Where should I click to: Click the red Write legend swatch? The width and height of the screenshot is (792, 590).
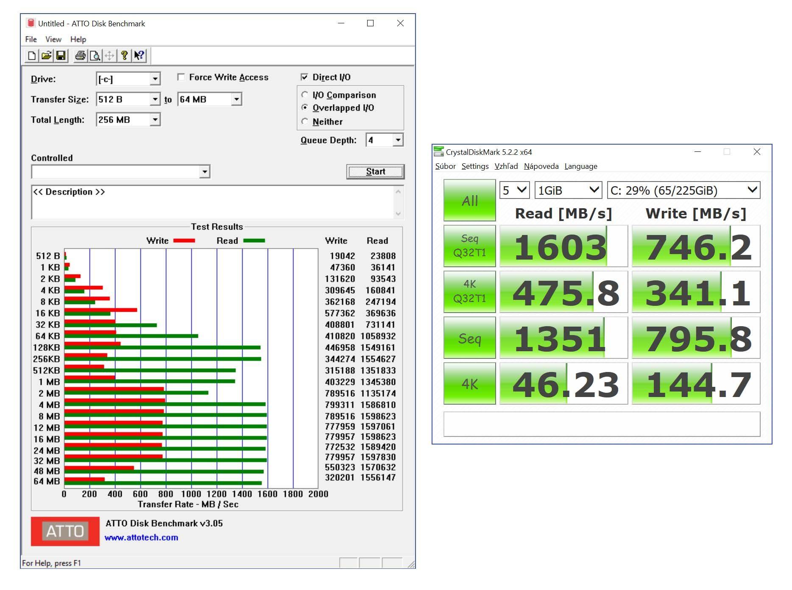184,240
